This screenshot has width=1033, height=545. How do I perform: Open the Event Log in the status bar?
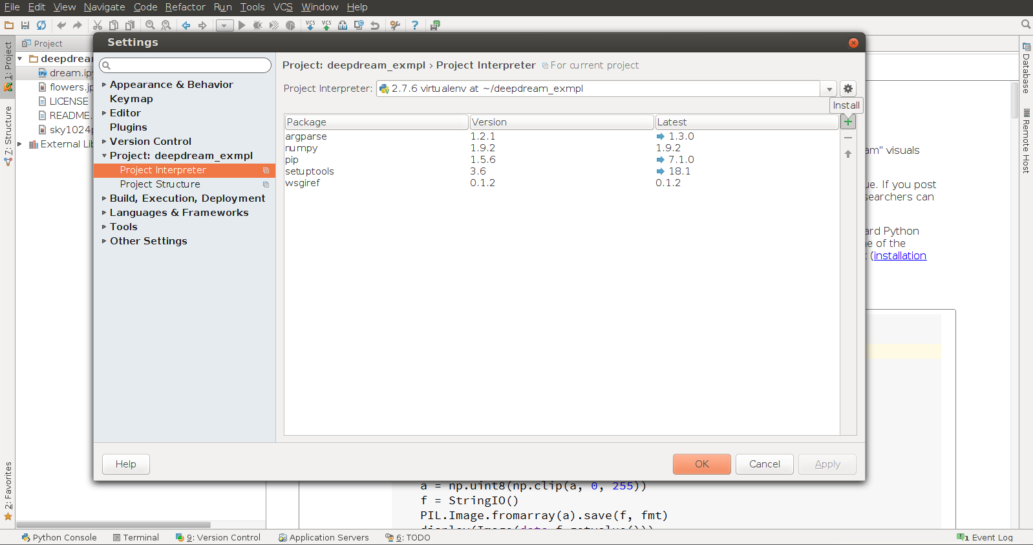(x=985, y=537)
